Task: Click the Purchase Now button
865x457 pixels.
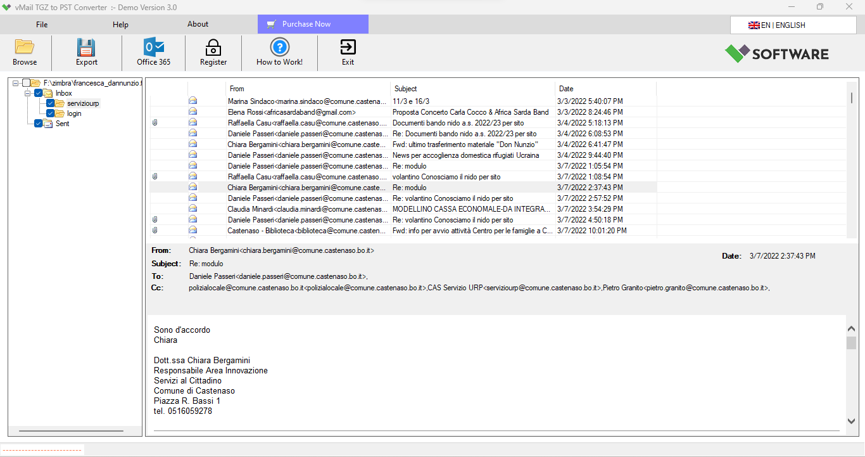Action: pos(313,24)
